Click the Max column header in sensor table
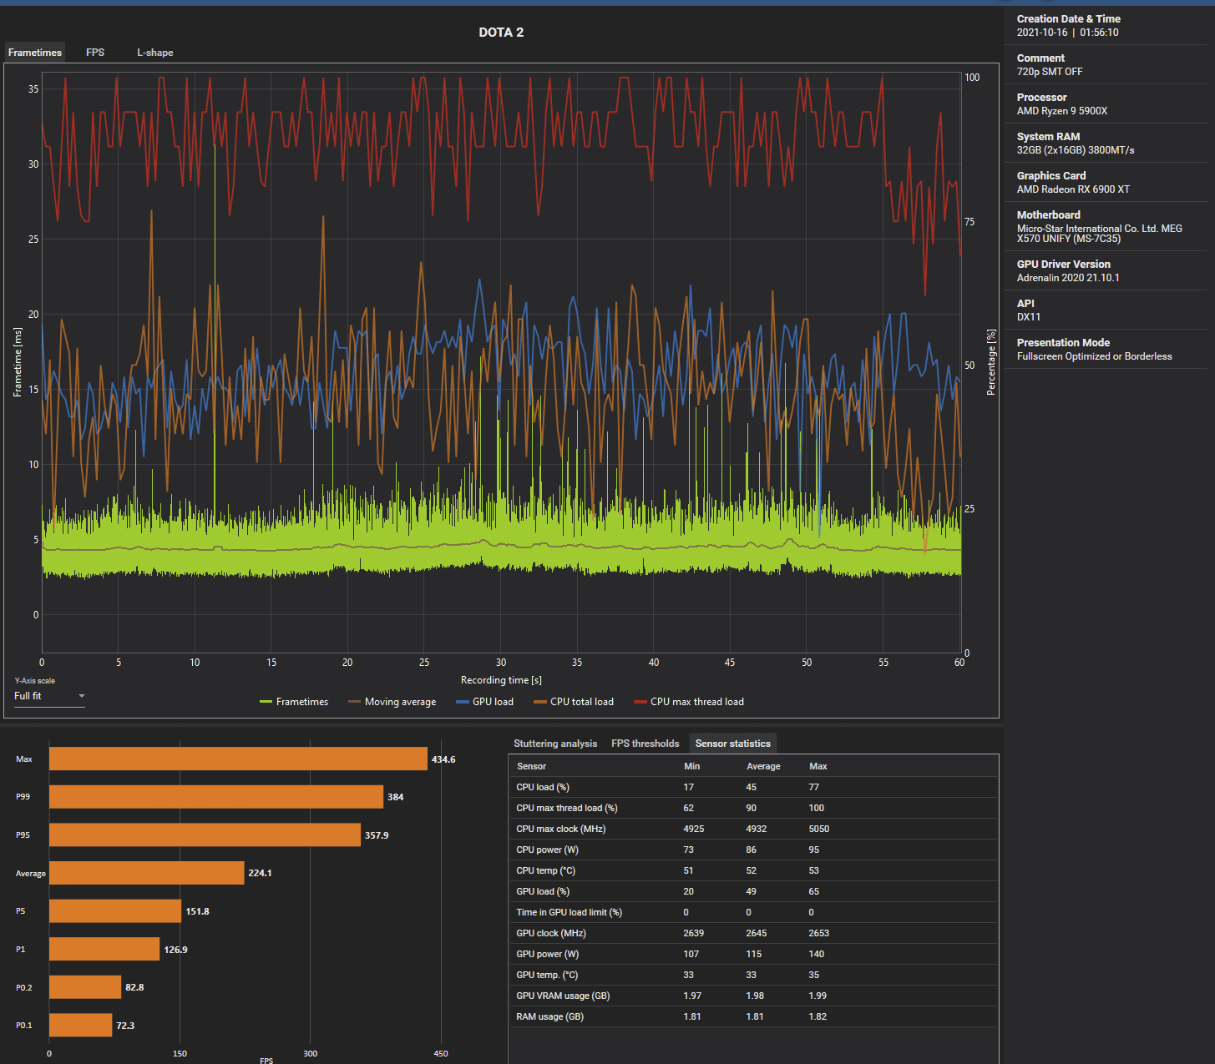This screenshot has width=1215, height=1064. (818, 766)
